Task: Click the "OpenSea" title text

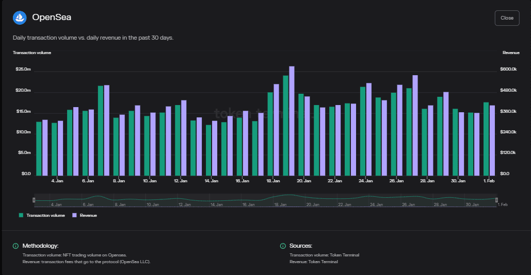Action: tap(52, 17)
